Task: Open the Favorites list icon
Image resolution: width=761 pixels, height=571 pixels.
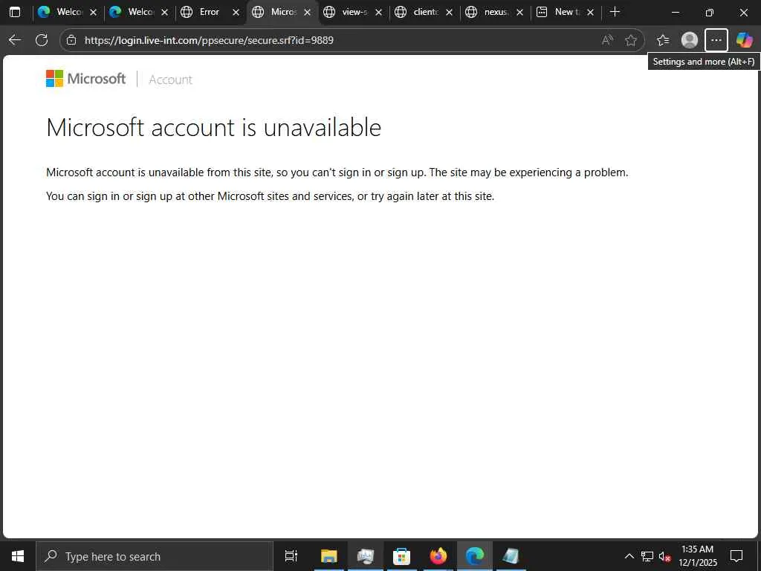Action: click(x=663, y=40)
